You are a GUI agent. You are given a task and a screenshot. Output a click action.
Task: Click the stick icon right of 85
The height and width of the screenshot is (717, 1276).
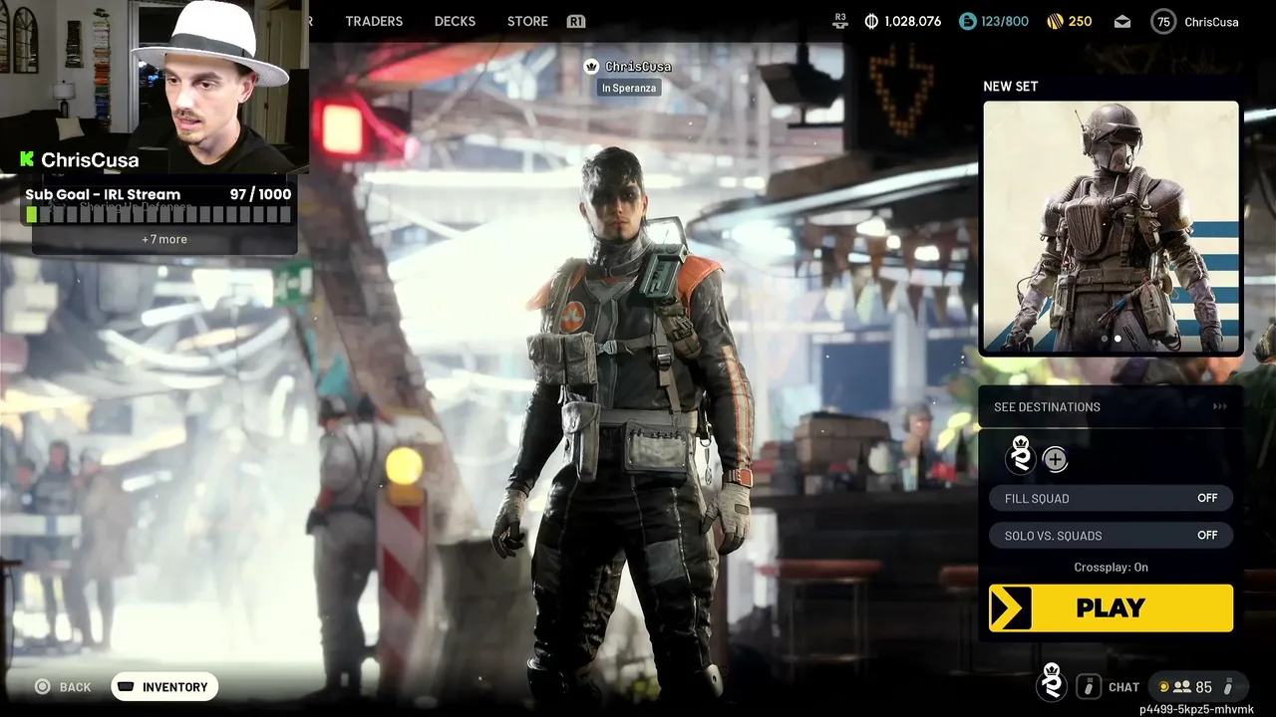[1228, 687]
